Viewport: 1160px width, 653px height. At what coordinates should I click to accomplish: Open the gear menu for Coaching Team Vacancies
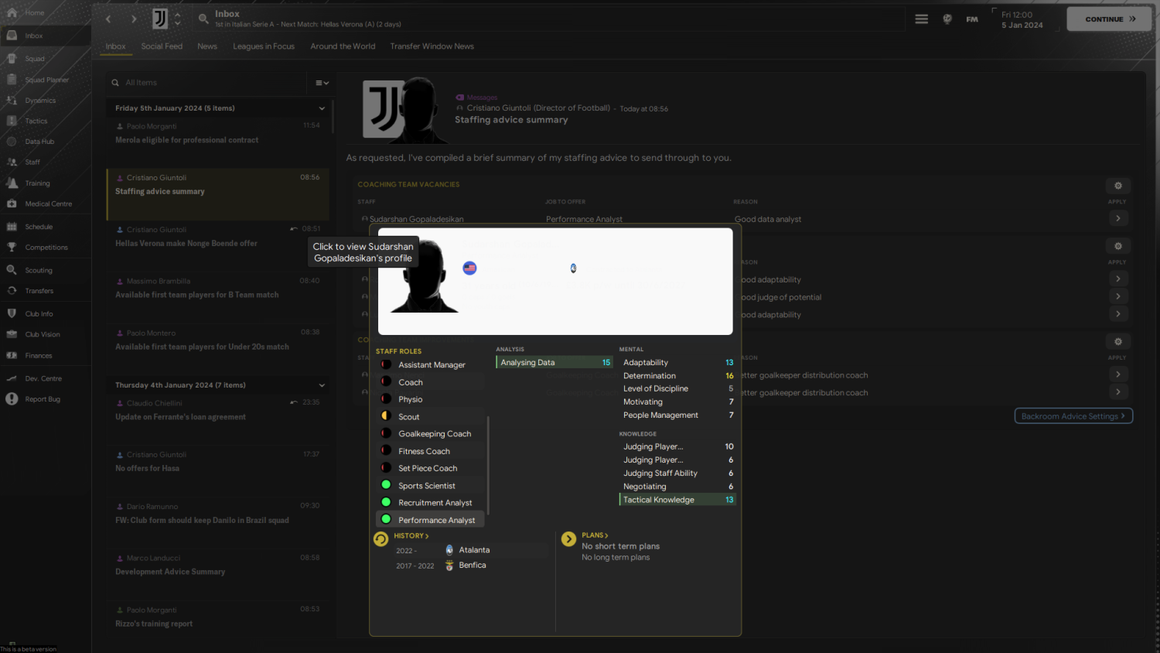tap(1117, 186)
